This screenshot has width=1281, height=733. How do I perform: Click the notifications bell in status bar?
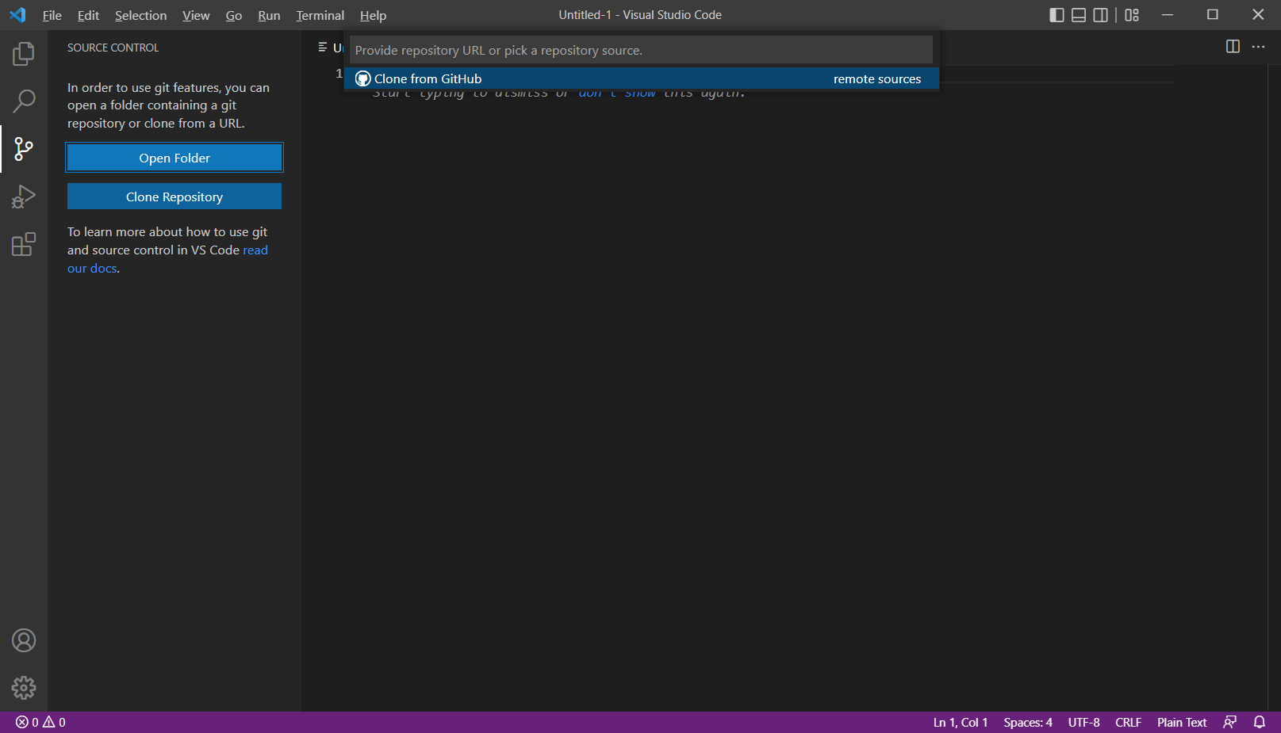[1260, 722]
